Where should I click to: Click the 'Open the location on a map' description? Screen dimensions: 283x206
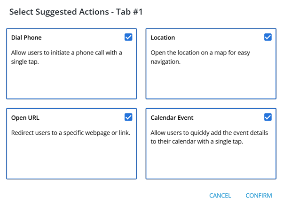coord(200,57)
